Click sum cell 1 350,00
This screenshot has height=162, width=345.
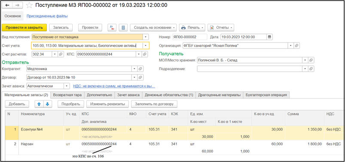[305, 133]
